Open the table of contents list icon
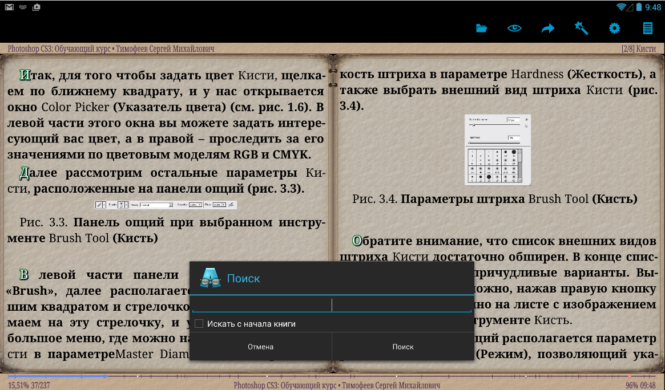 [x=647, y=28]
